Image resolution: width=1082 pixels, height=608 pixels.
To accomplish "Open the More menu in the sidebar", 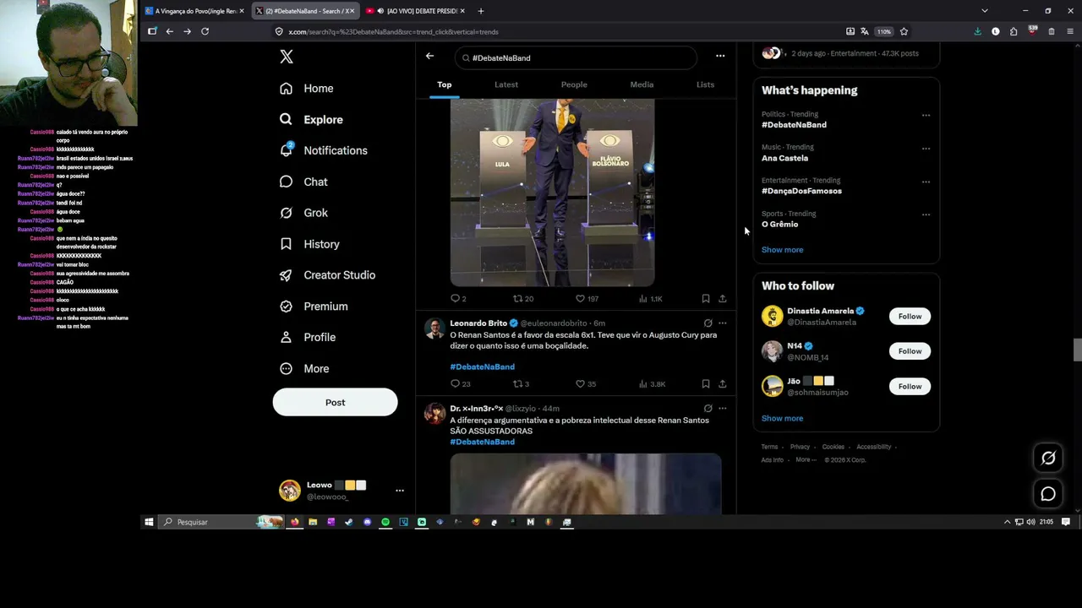I will pyautogui.click(x=304, y=368).
